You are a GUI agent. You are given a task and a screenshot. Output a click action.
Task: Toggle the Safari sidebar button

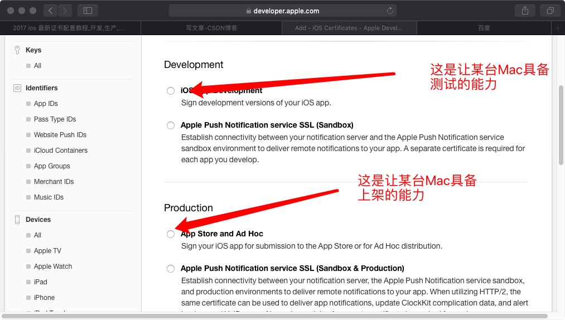[x=88, y=11]
